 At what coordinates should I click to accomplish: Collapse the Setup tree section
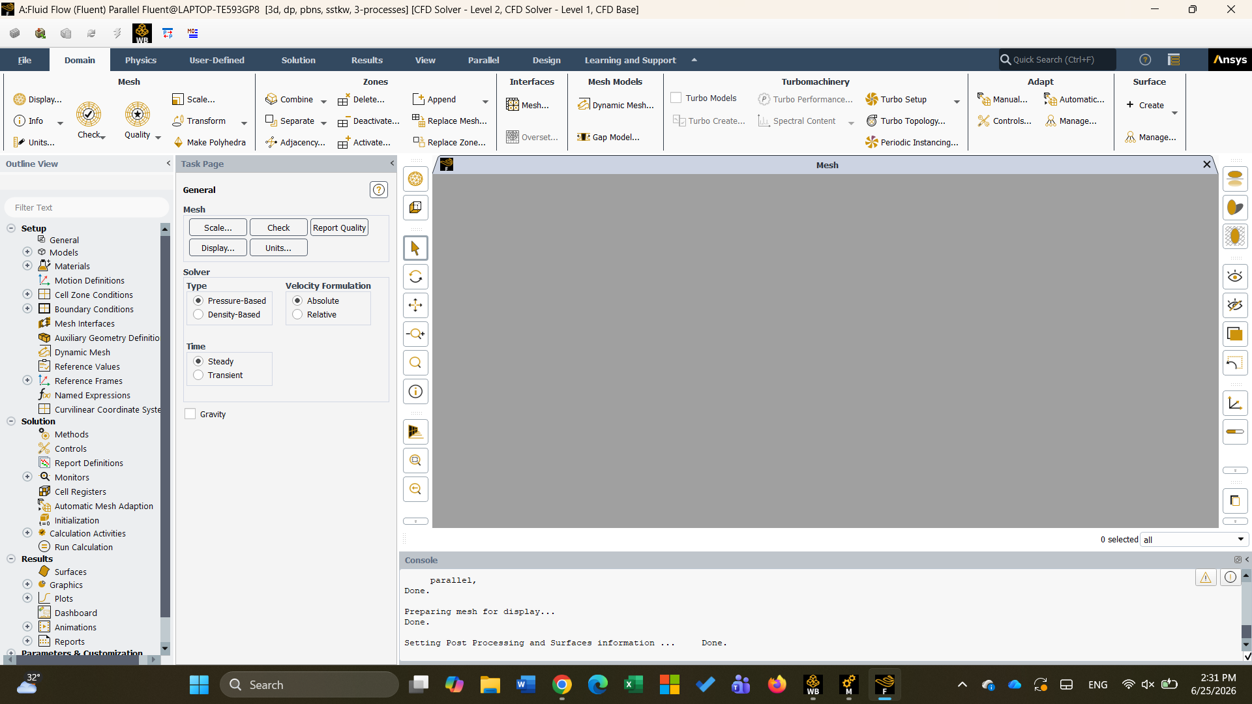coord(11,228)
